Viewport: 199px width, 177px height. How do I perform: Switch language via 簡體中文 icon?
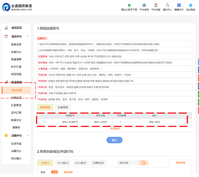pyautogui.click(x=179, y=5)
